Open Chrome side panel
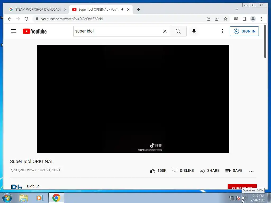This screenshot has height=203, width=271. pyautogui.click(x=244, y=19)
